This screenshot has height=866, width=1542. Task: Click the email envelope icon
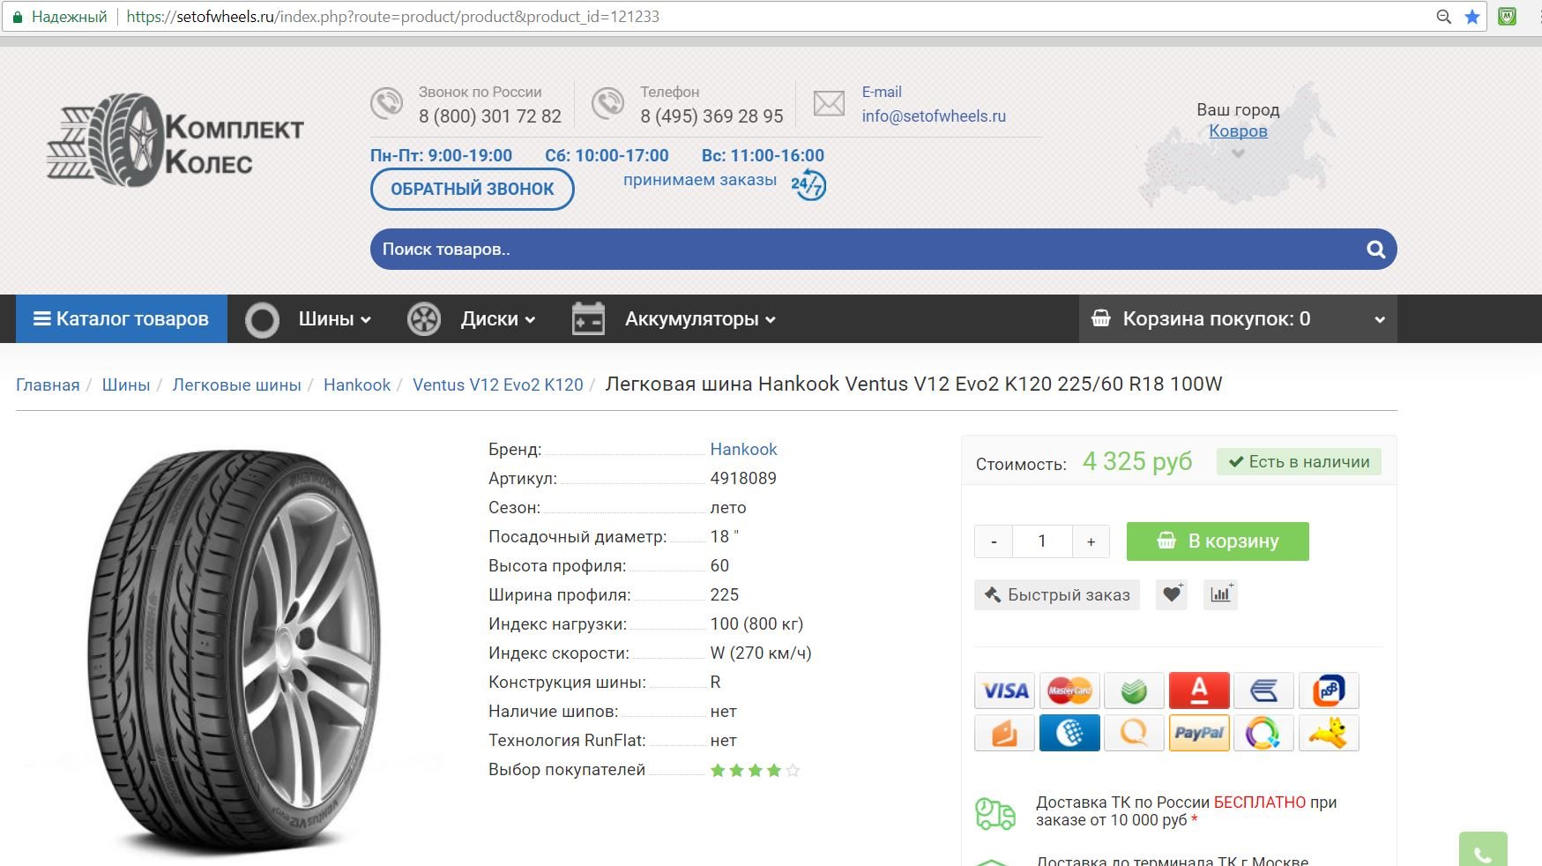click(x=829, y=103)
